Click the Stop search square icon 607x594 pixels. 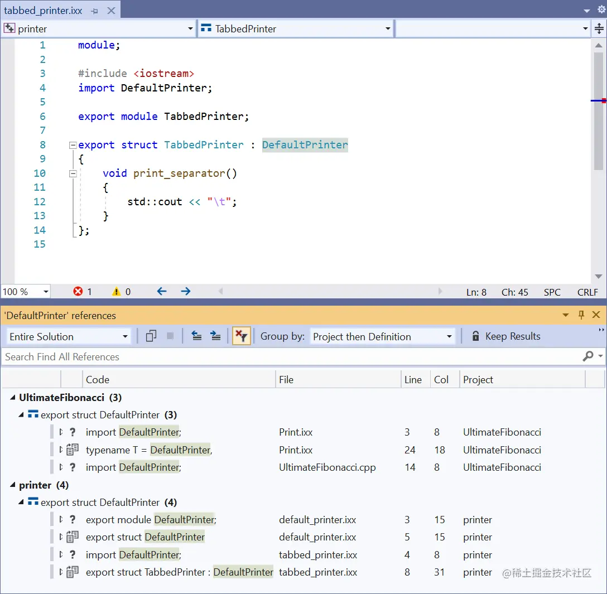[x=170, y=336]
